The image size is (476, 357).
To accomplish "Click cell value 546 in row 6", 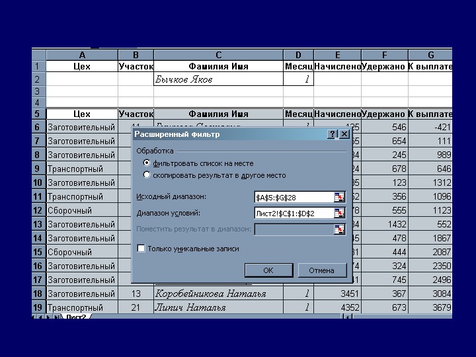I will (385, 127).
